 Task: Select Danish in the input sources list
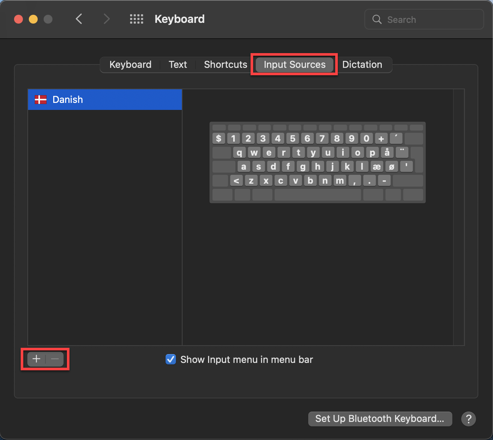tap(105, 100)
